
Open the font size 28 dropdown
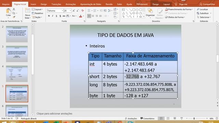70,11
